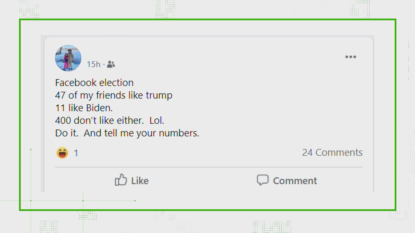Click the "400 don't like either" text
The width and height of the screenshot is (415, 233).
click(x=99, y=120)
